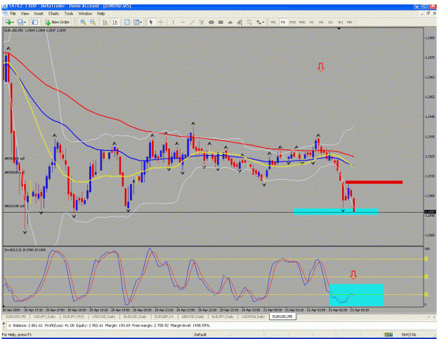Select the text (T) drawing tool
The image size is (439, 339).
202,22
